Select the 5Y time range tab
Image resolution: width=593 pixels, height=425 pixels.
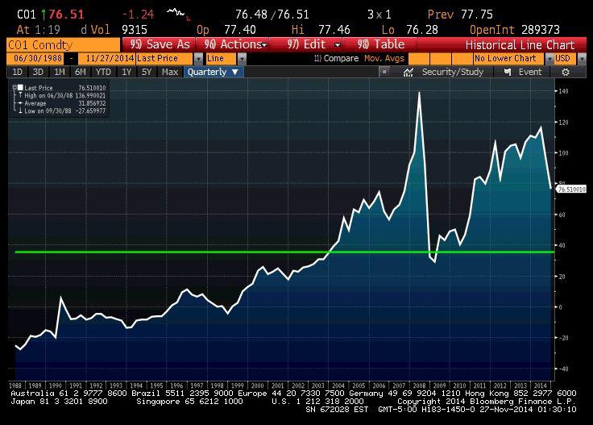tap(147, 72)
